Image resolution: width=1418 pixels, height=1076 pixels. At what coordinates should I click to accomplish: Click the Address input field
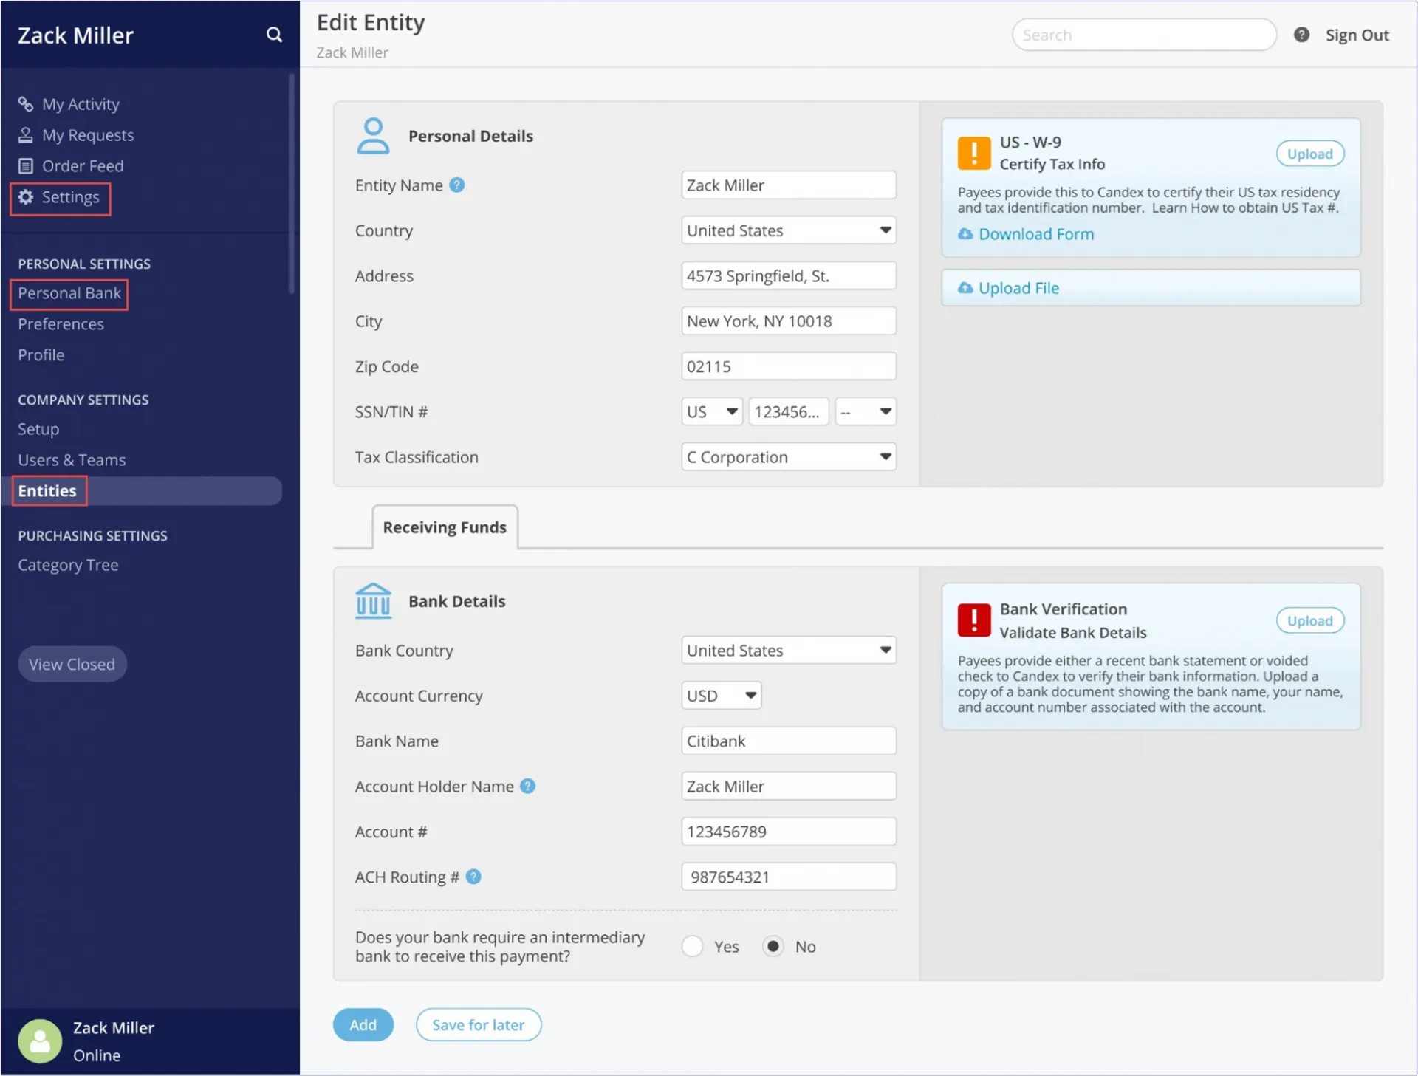[x=788, y=276]
